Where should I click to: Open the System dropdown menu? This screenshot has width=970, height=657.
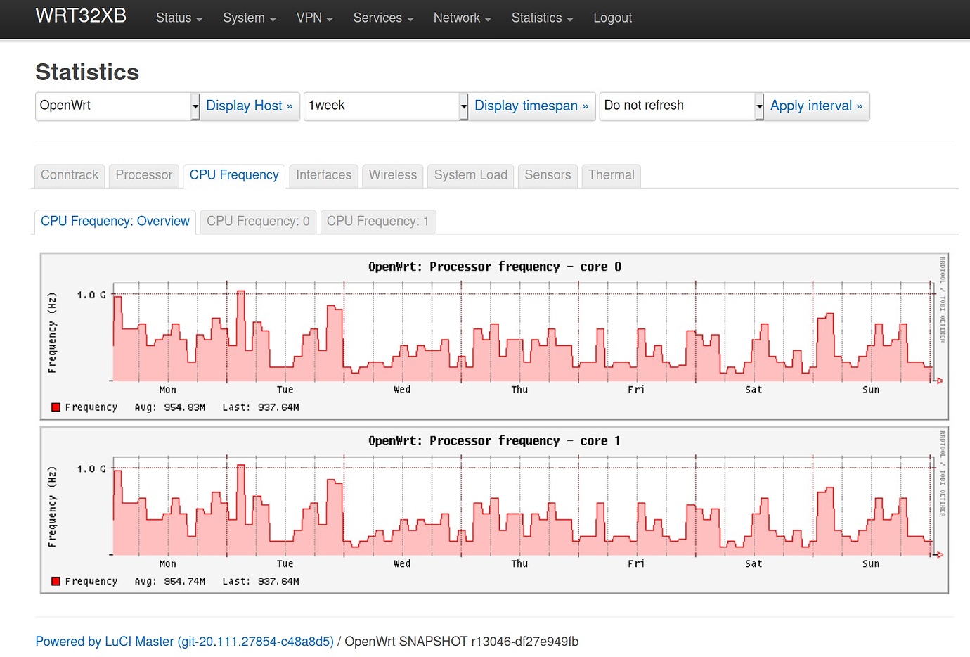(x=249, y=18)
